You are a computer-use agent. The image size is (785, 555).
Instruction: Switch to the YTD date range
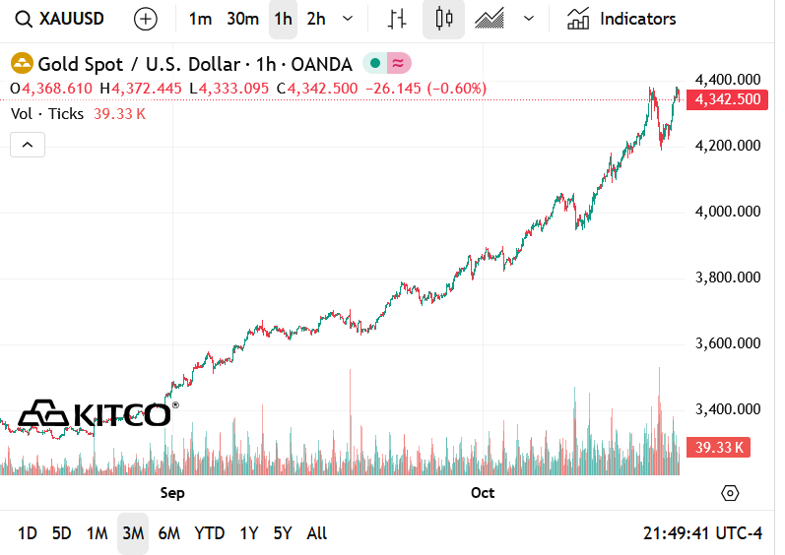tap(209, 533)
